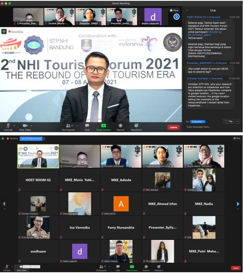Viewport: 243px width, 273px height.
Task: Click File button in chat panel
Action: pos(229,121)
